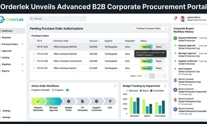Screen dimensions: 207x124
Task: Click the next page arrow in pagination
Action: click(158, 76)
